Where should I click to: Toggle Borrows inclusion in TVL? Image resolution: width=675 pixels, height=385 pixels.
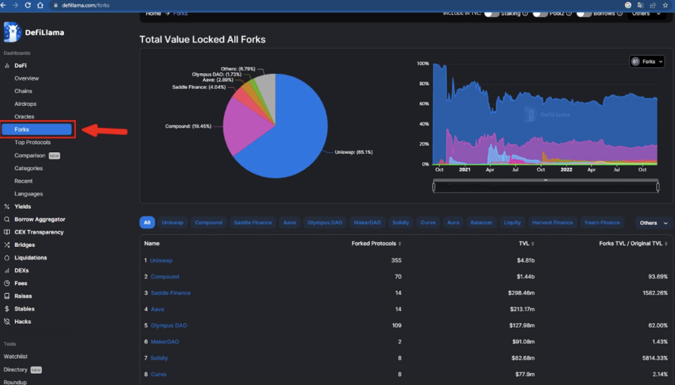click(584, 14)
